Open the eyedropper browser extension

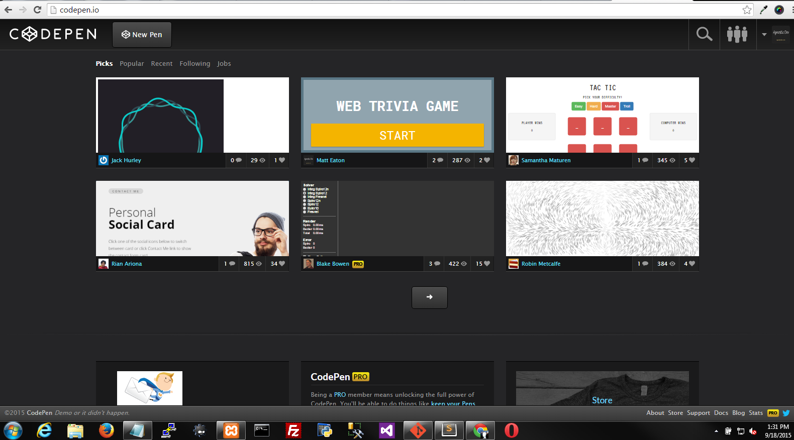[764, 10]
